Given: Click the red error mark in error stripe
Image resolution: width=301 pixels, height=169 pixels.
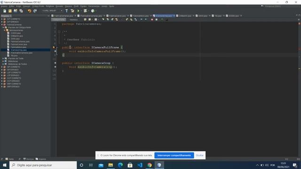Looking at the screenshot, I should (x=299, y=49).
